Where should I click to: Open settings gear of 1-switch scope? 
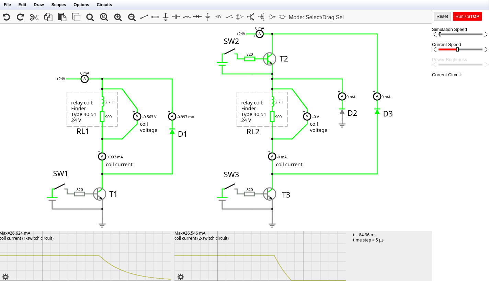point(5,277)
